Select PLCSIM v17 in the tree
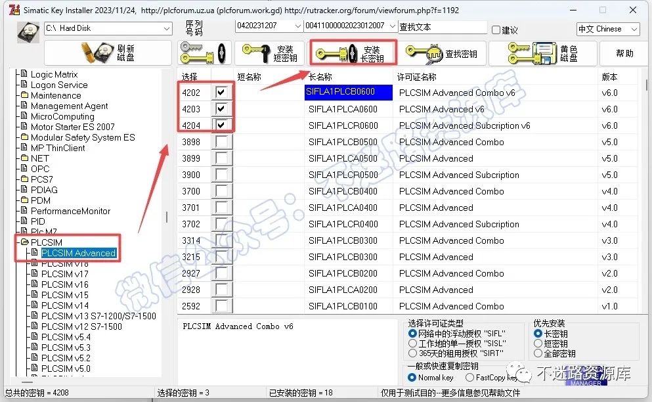 65,274
